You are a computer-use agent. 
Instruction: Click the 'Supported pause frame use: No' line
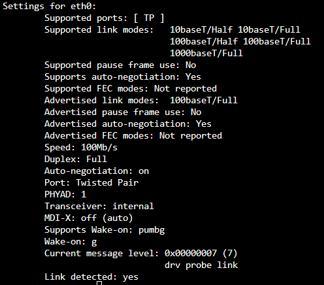pos(120,65)
